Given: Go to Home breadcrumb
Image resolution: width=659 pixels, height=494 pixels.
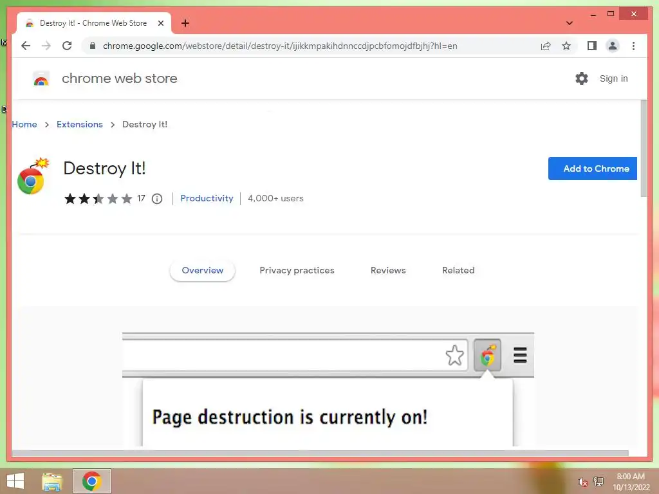Looking at the screenshot, I should tap(24, 124).
